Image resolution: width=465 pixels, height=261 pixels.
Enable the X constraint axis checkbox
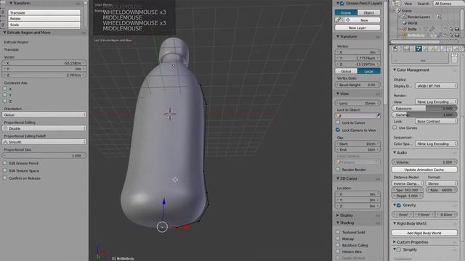tap(5, 88)
